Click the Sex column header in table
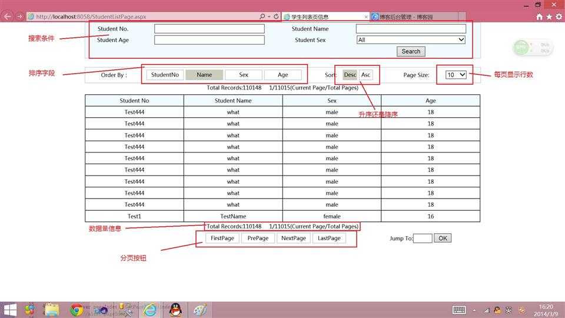Image resolution: width=565 pixels, height=318 pixels. (332, 101)
